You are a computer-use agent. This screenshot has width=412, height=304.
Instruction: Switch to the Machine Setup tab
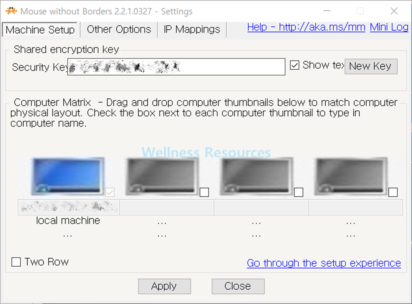pyautogui.click(x=40, y=29)
